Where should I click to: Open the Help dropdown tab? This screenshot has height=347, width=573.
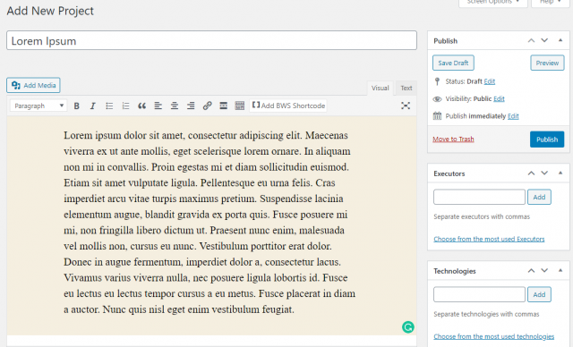tap(550, 2)
